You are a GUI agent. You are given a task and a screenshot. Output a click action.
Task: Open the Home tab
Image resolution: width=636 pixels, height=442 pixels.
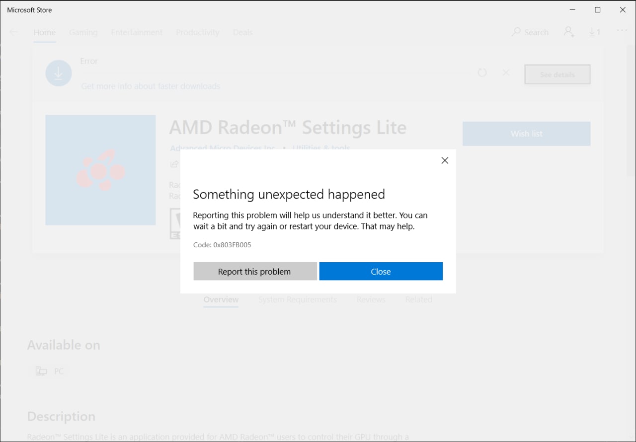[44, 32]
